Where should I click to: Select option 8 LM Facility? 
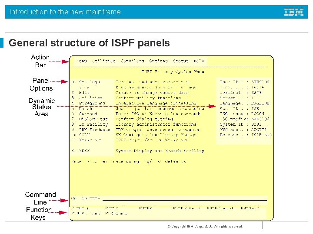click(x=90, y=124)
